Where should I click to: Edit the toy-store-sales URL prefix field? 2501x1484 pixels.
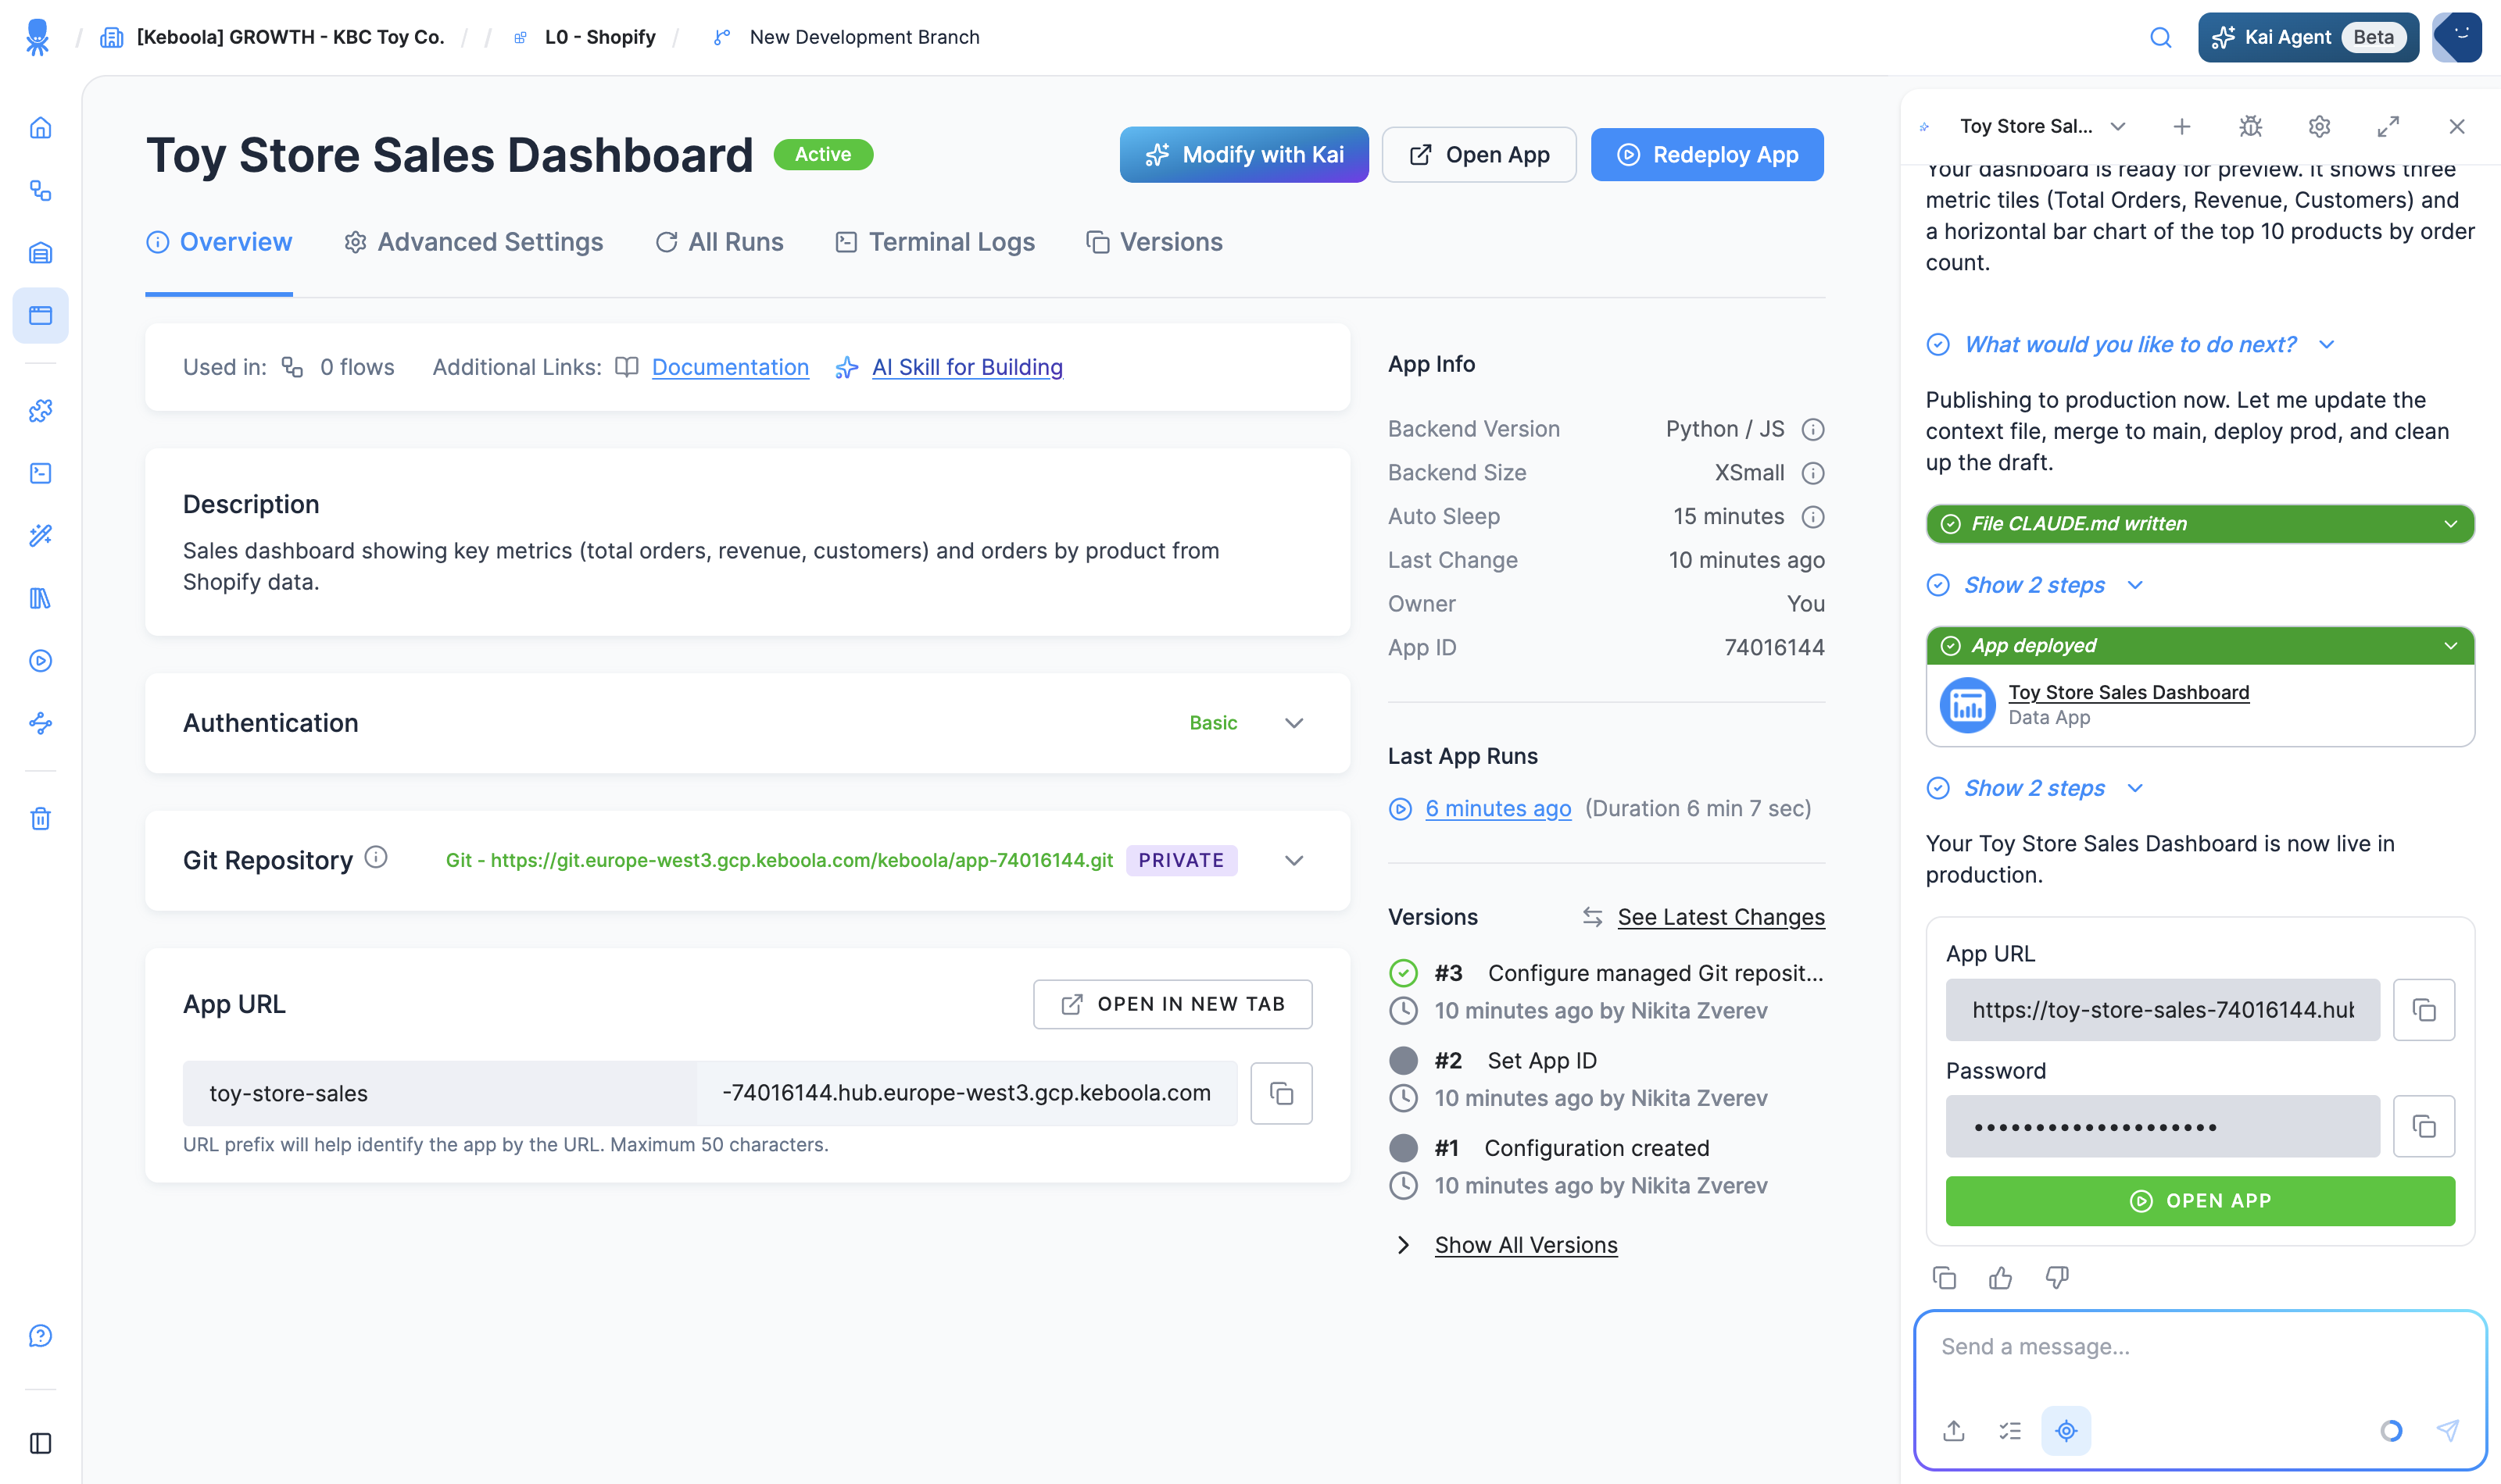point(439,1093)
